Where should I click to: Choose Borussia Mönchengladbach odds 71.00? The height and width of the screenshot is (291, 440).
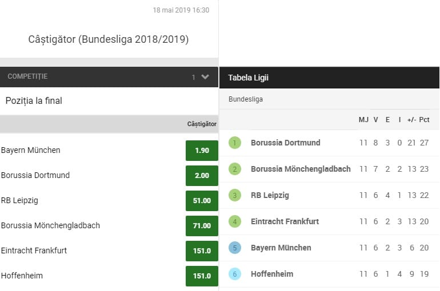pyautogui.click(x=202, y=226)
